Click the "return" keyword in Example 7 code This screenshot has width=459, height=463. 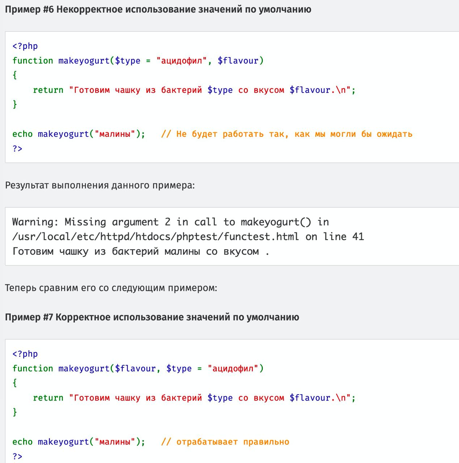pos(48,398)
